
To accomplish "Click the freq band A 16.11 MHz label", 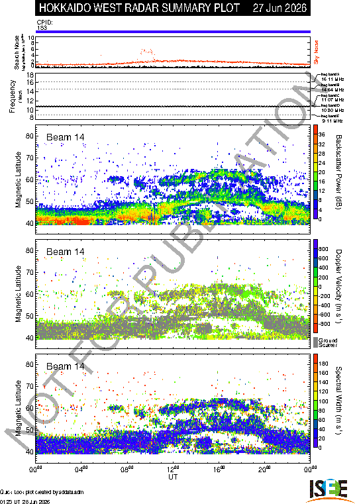I will coord(332,77).
